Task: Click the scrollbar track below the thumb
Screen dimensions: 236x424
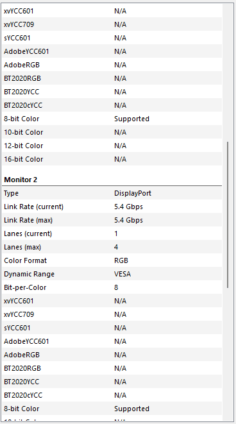Action: tap(228, 354)
